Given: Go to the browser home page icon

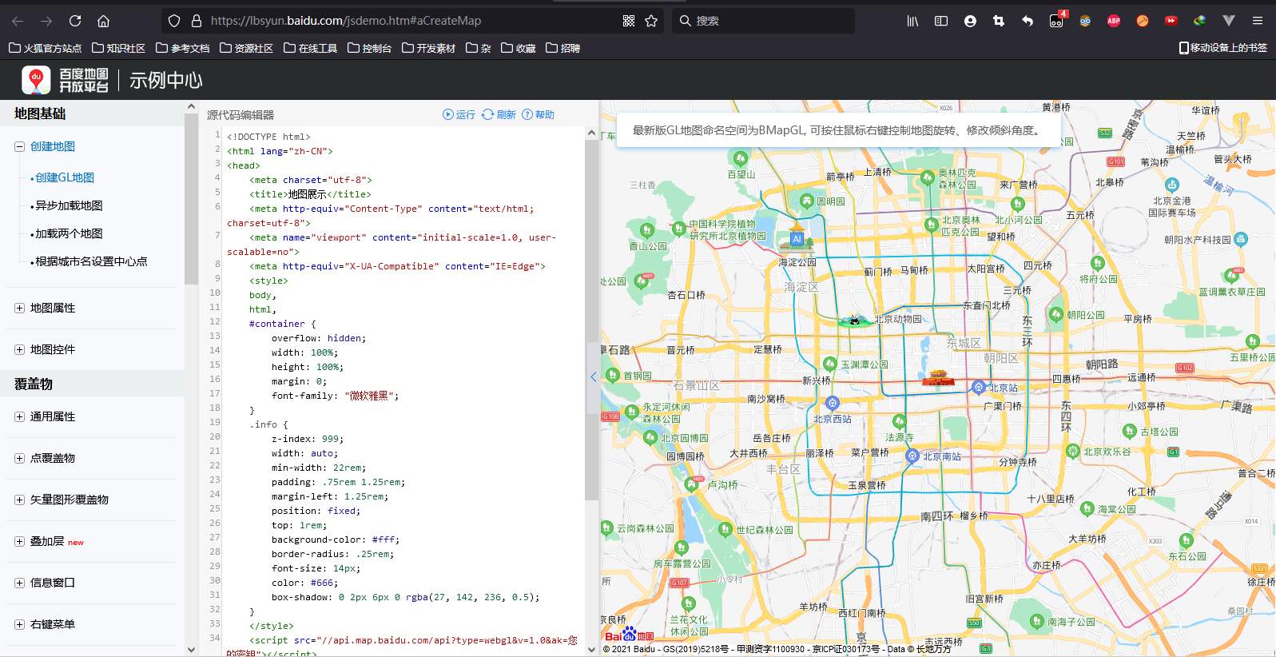Looking at the screenshot, I should tap(103, 21).
